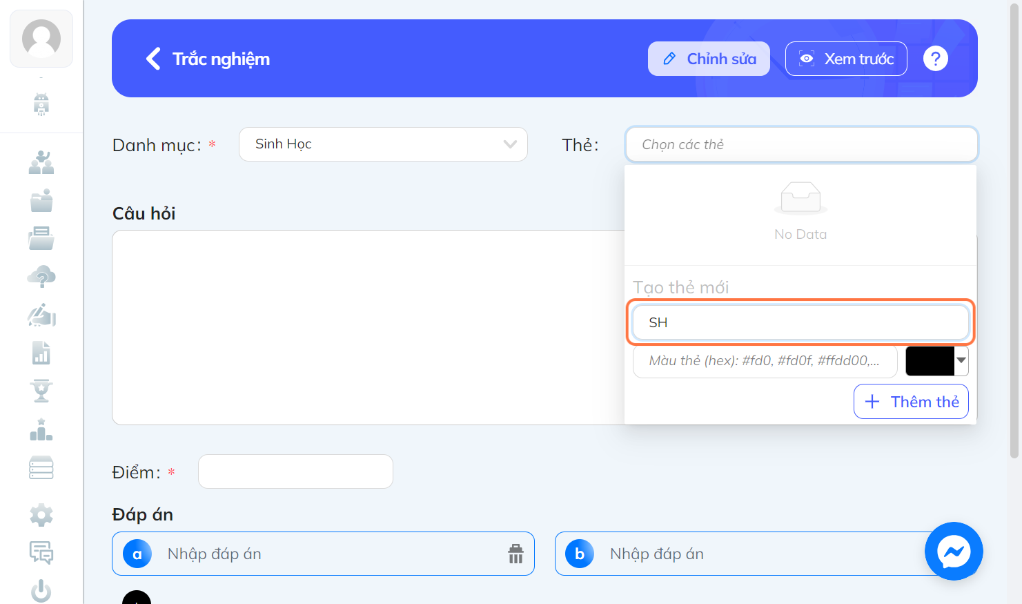This screenshot has height=604, width=1022.
Task: Pick the black tag color swatch
Action: coord(930,361)
